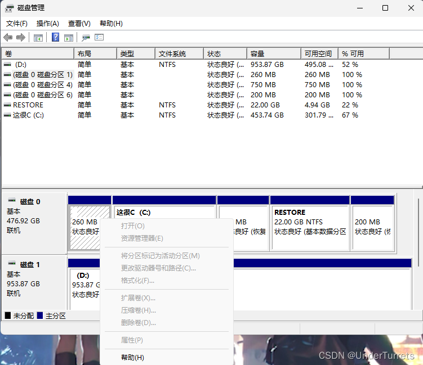This screenshot has height=365, width=423.
Task: Select (磁盘 0 磁盘分区 1) volume row
Action: pos(196,75)
